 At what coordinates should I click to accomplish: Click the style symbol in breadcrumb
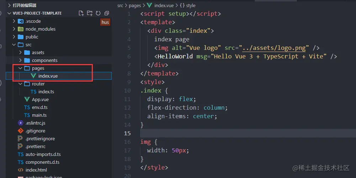pyautogui.click(x=187, y=5)
